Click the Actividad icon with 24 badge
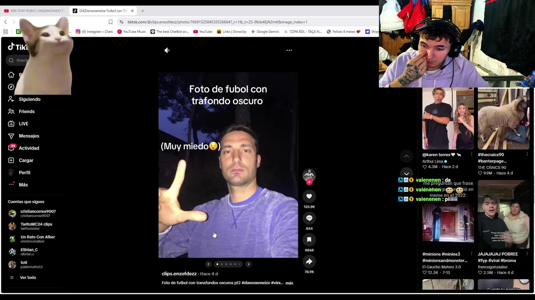The image size is (535, 300). click(x=11, y=148)
